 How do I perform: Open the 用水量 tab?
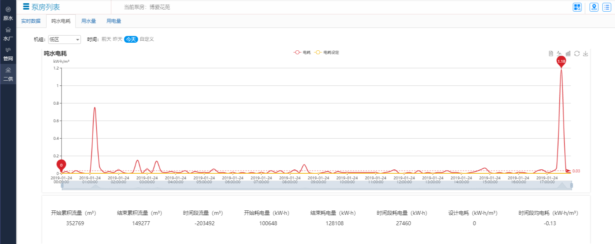(88, 21)
